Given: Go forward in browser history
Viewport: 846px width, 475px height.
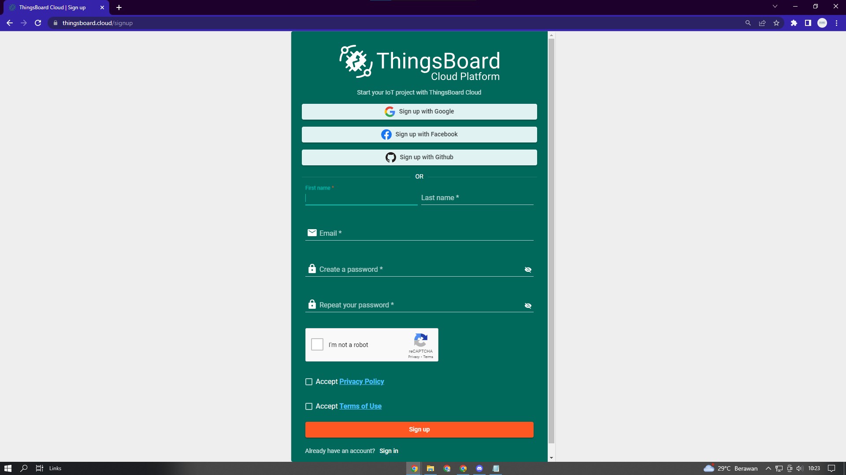Looking at the screenshot, I should pos(24,23).
